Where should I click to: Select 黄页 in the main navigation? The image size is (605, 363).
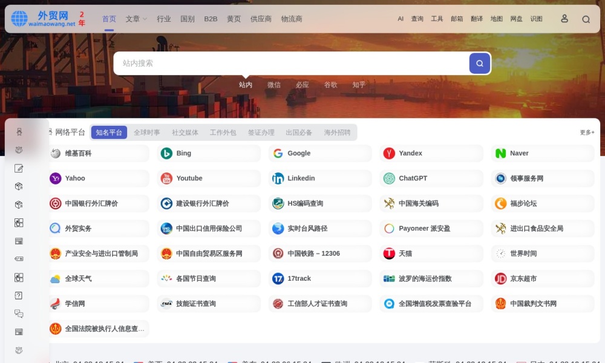(234, 19)
